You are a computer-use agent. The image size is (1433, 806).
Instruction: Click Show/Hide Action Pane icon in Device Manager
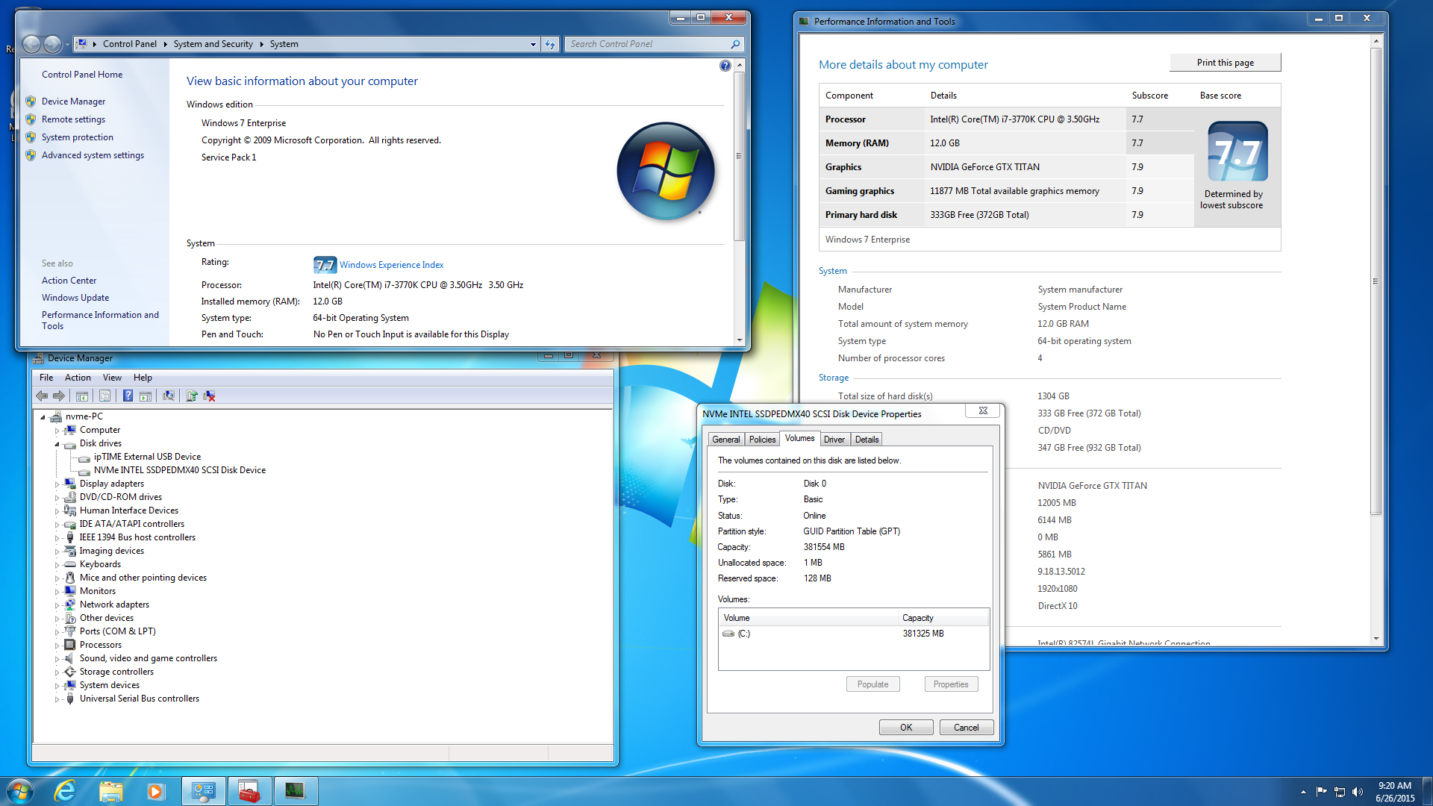146,396
